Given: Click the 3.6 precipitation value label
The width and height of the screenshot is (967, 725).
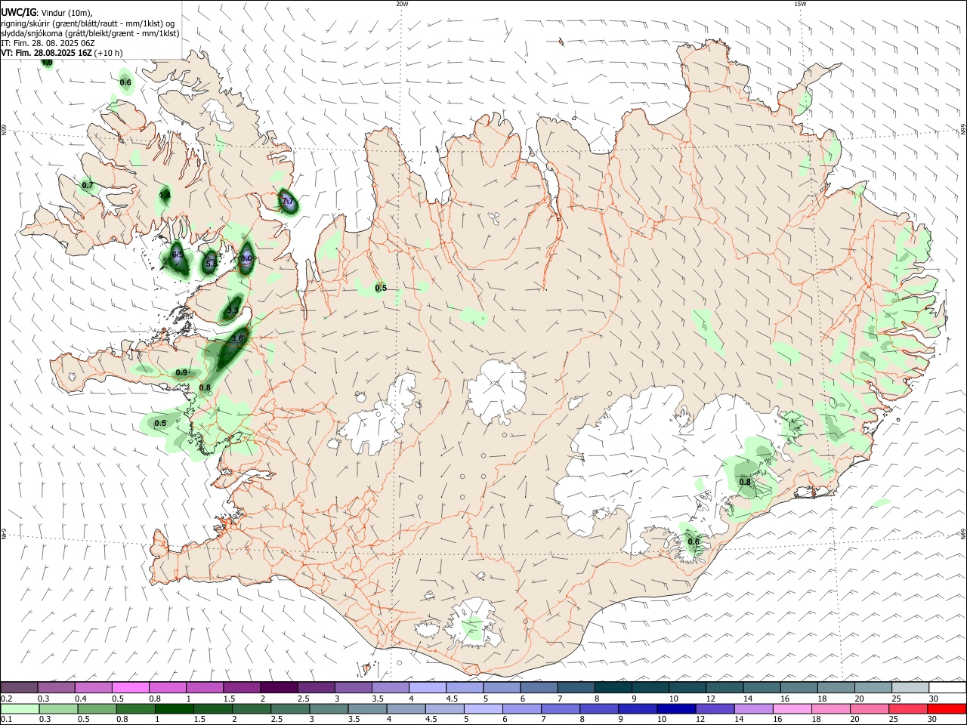Looking at the screenshot, I should [x=237, y=338].
